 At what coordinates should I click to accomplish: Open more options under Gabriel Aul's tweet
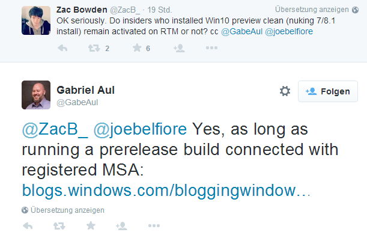(154, 226)
